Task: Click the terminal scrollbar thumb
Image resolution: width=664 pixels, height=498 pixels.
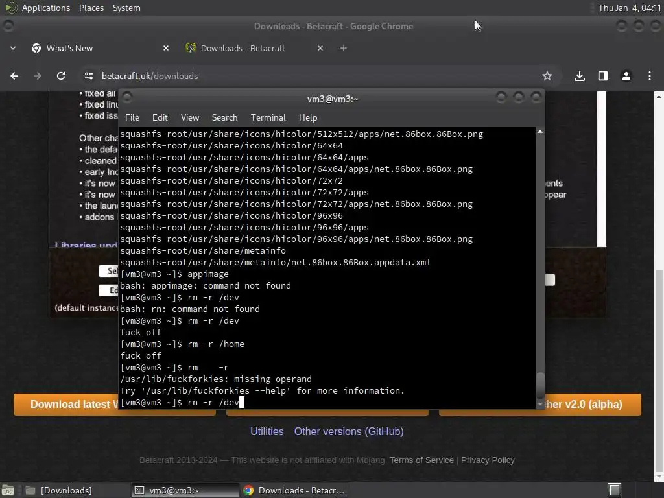Action: pyautogui.click(x=540, y=385)
